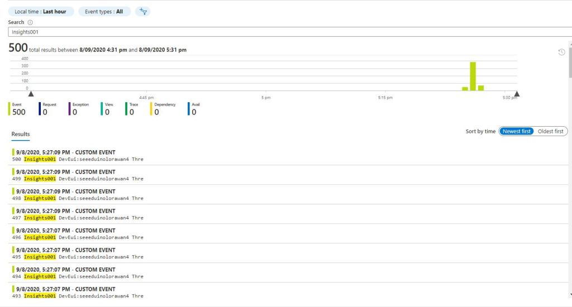Toggle the Request count legend filter

(49, 109)
